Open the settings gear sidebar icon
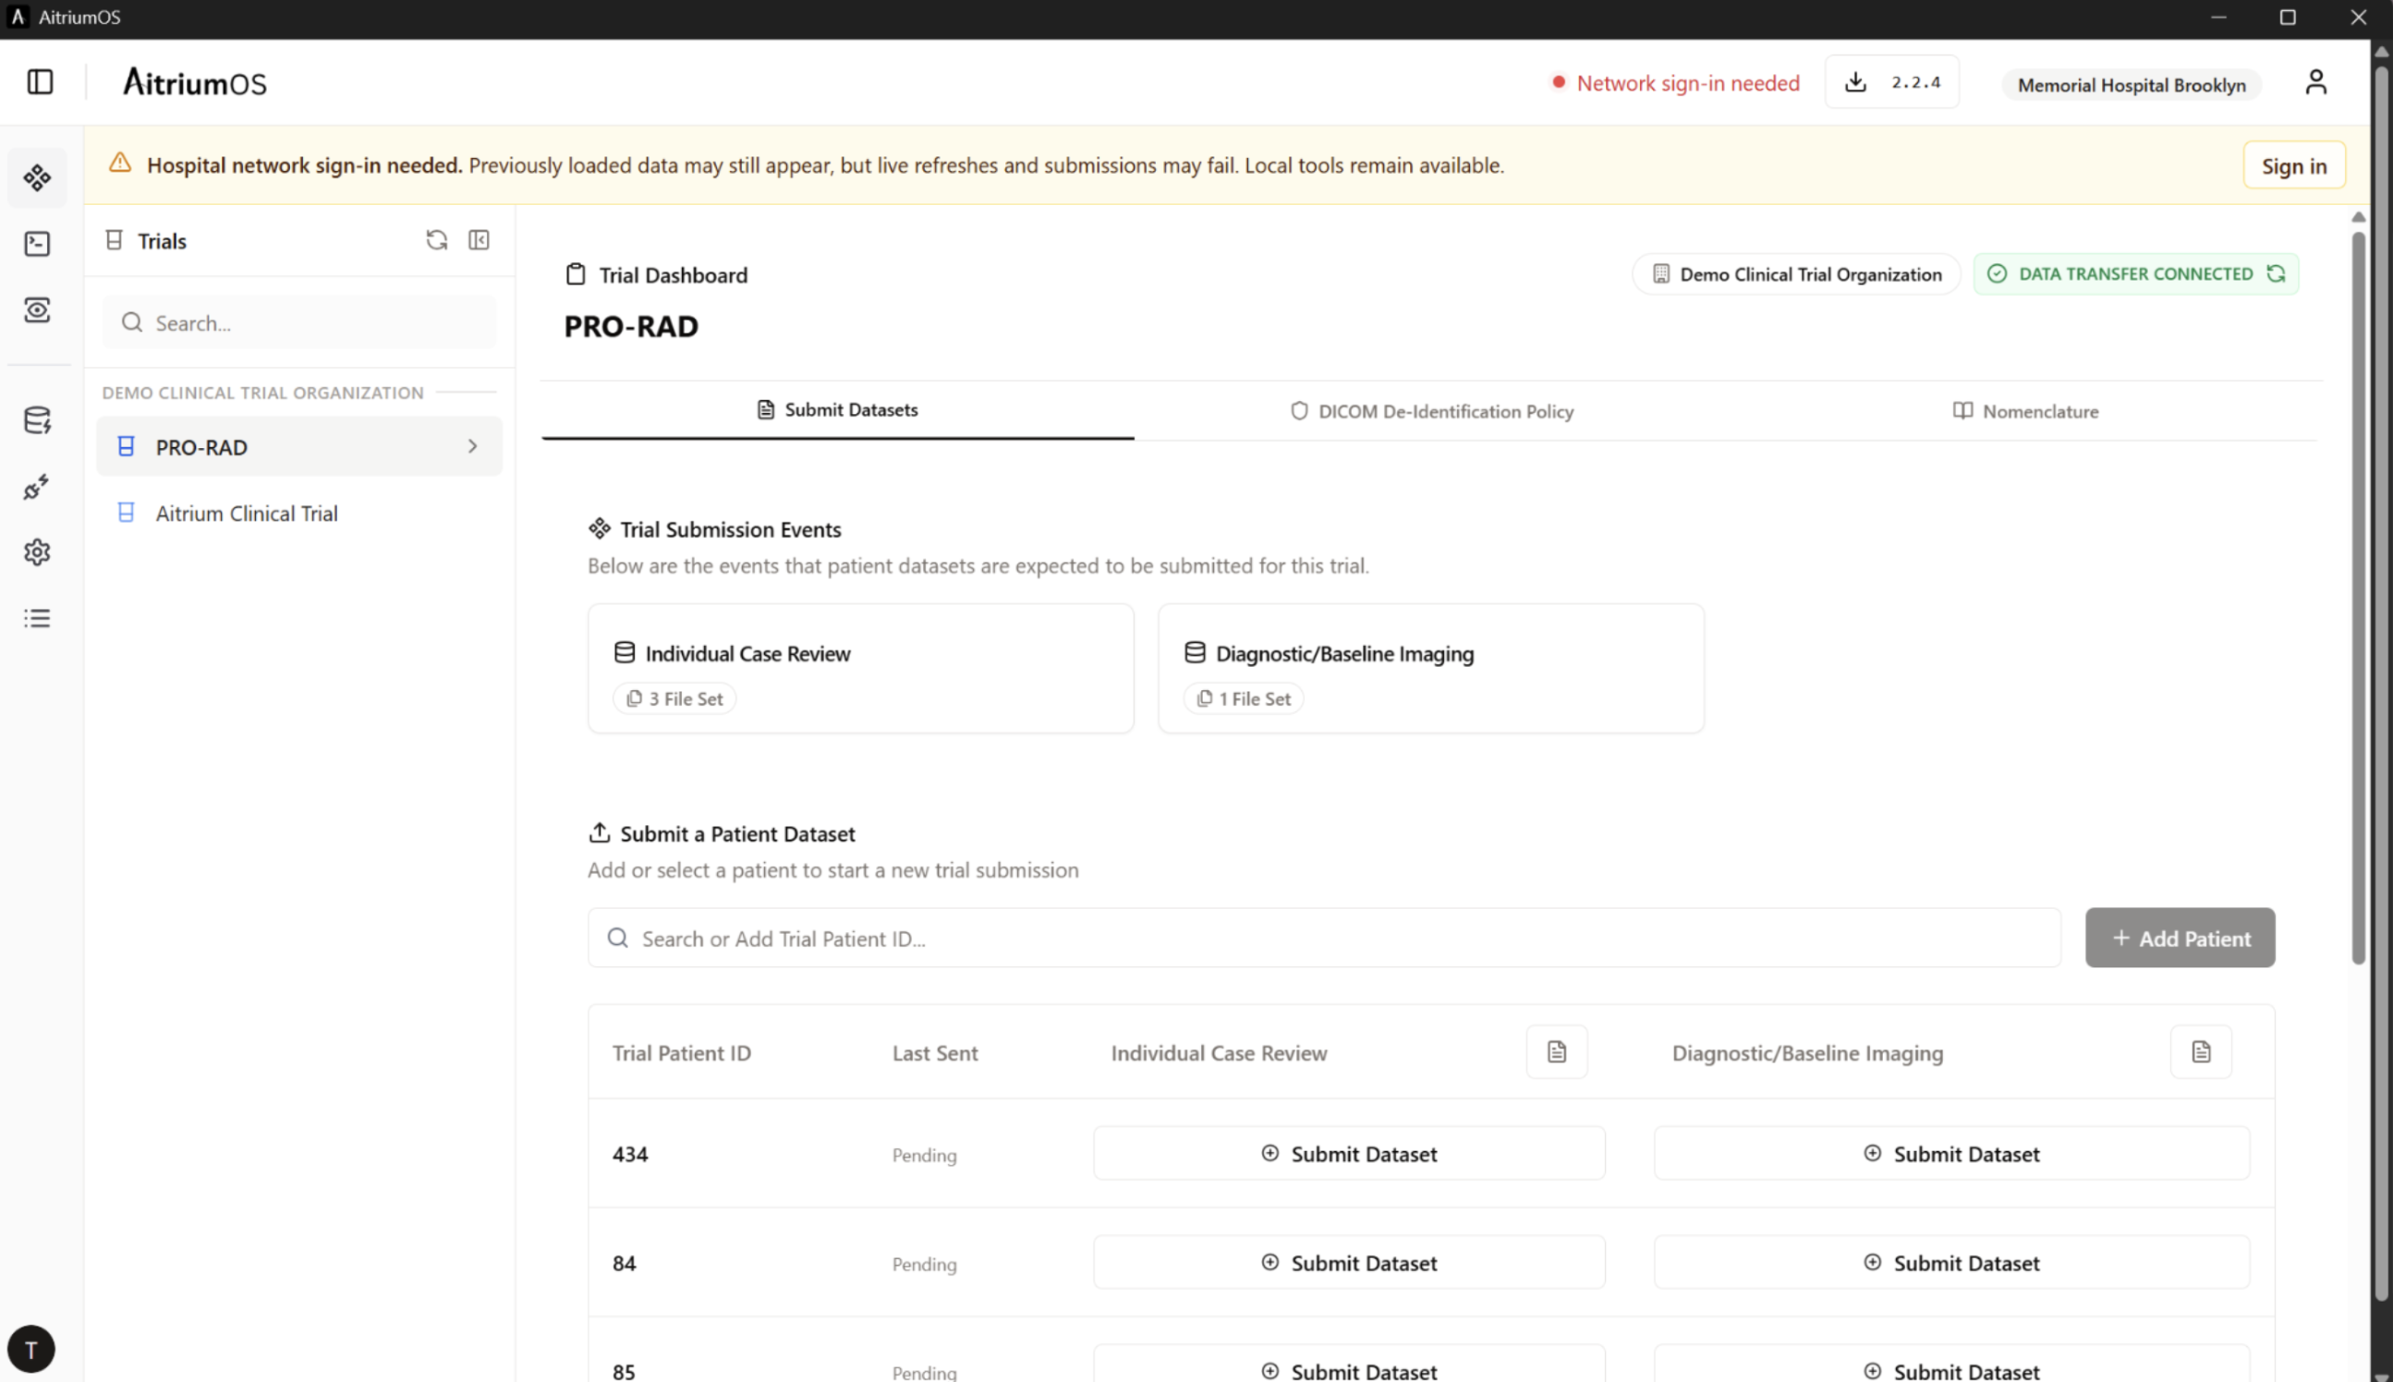This screenshot has width=2393, height=1382. (x=37, y=552)
